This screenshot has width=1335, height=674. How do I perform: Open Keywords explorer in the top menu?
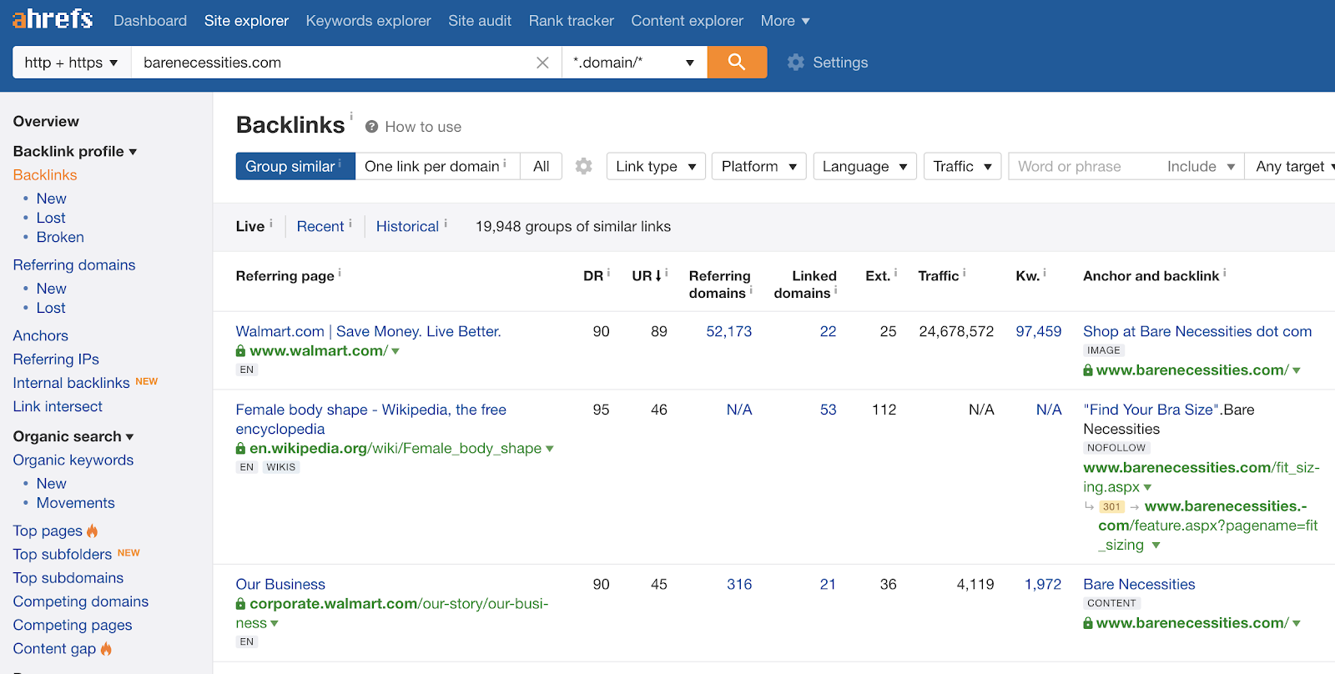click(368, 21)
